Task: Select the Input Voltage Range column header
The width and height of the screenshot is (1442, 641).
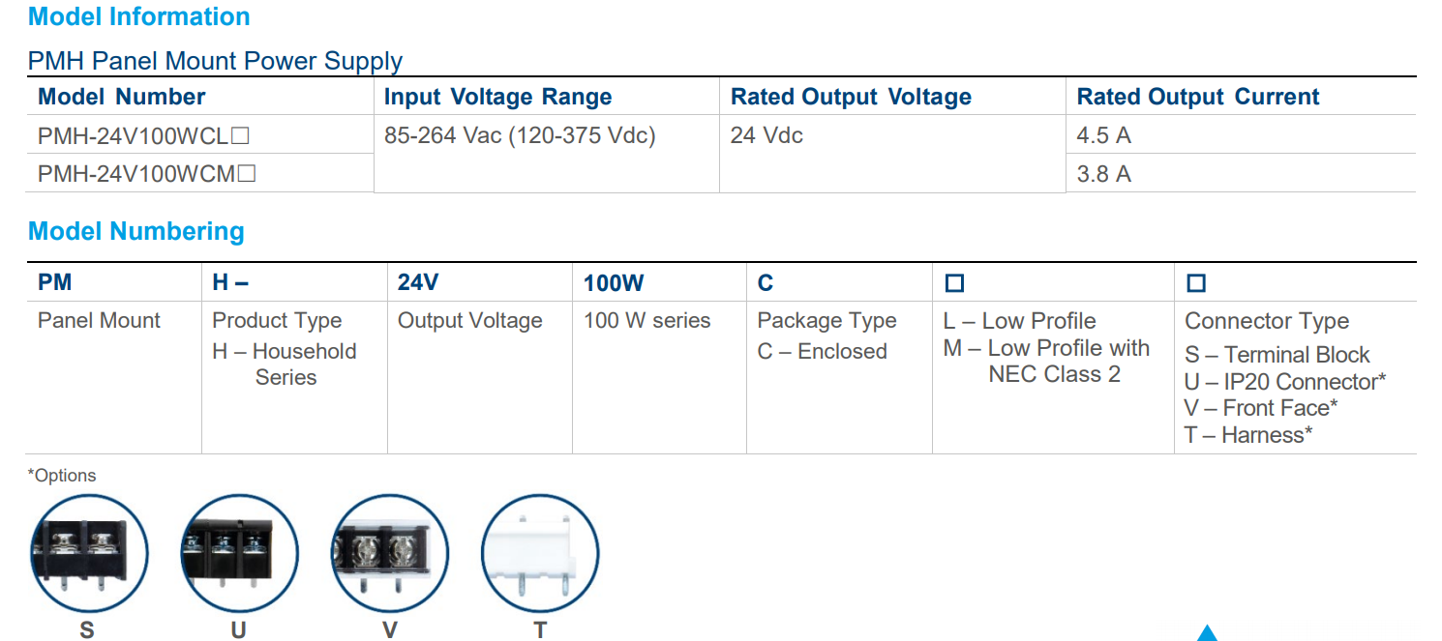Action: tap(497, 98)
